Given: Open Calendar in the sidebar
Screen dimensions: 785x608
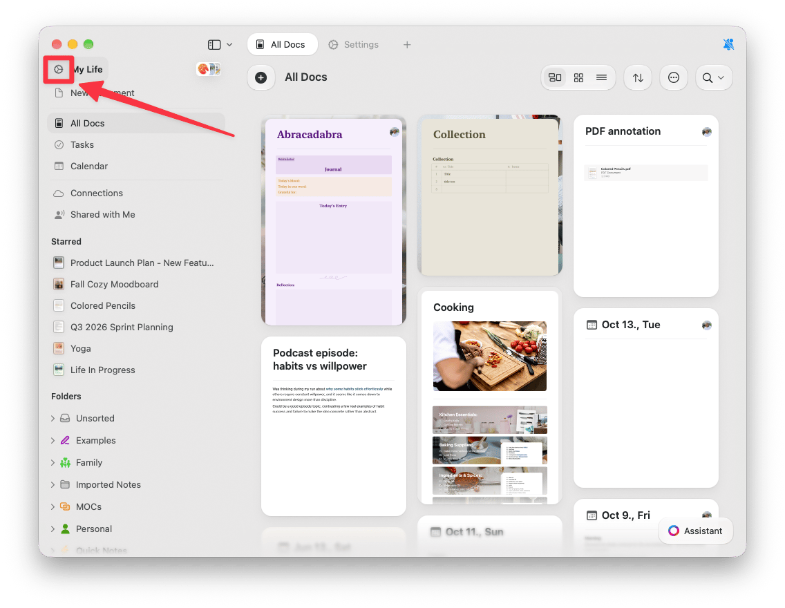Looking at the screenshot, I should [136, 166].
